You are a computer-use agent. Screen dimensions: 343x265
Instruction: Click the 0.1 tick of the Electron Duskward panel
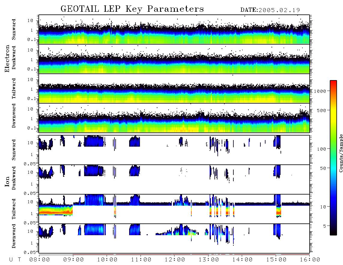[x=32, y=69]
